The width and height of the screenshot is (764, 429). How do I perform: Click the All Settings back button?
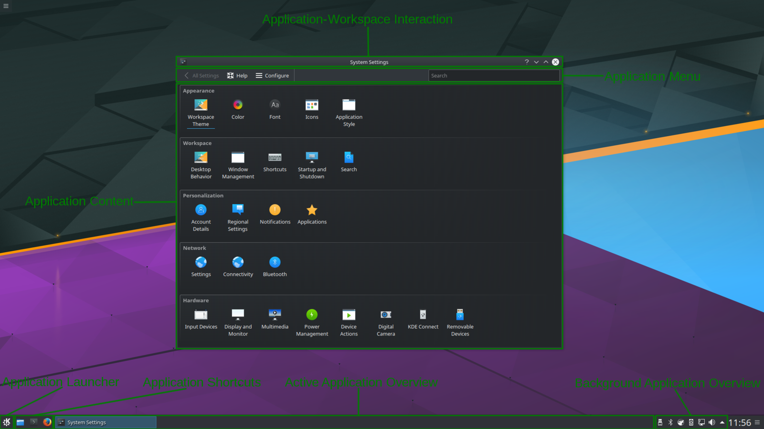(x=202, y=76)
